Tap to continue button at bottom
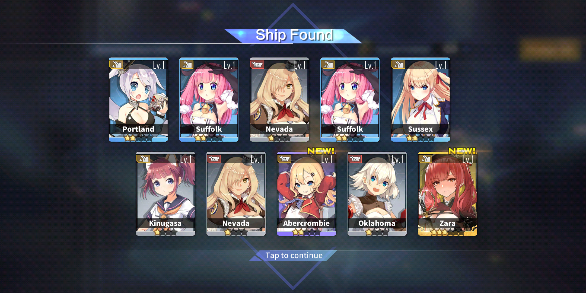Image resolution: width=586 pixels, height=293 pixels. [294, 255]
